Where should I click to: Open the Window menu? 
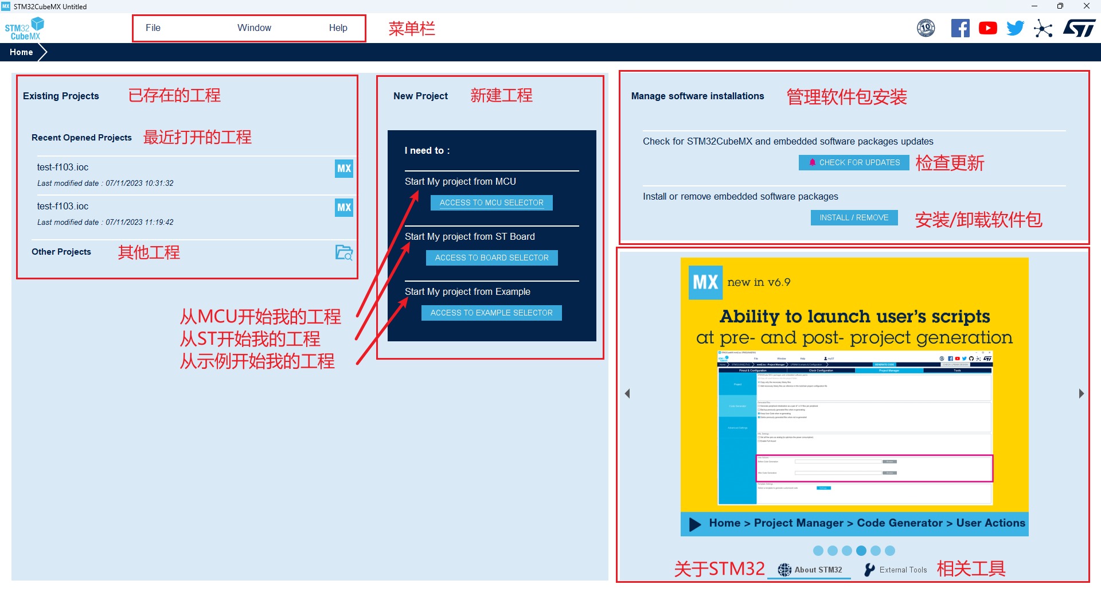tap(254, 28)
